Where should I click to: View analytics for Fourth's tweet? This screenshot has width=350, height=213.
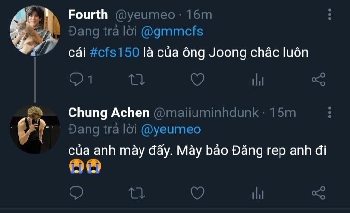pos(258,80)
